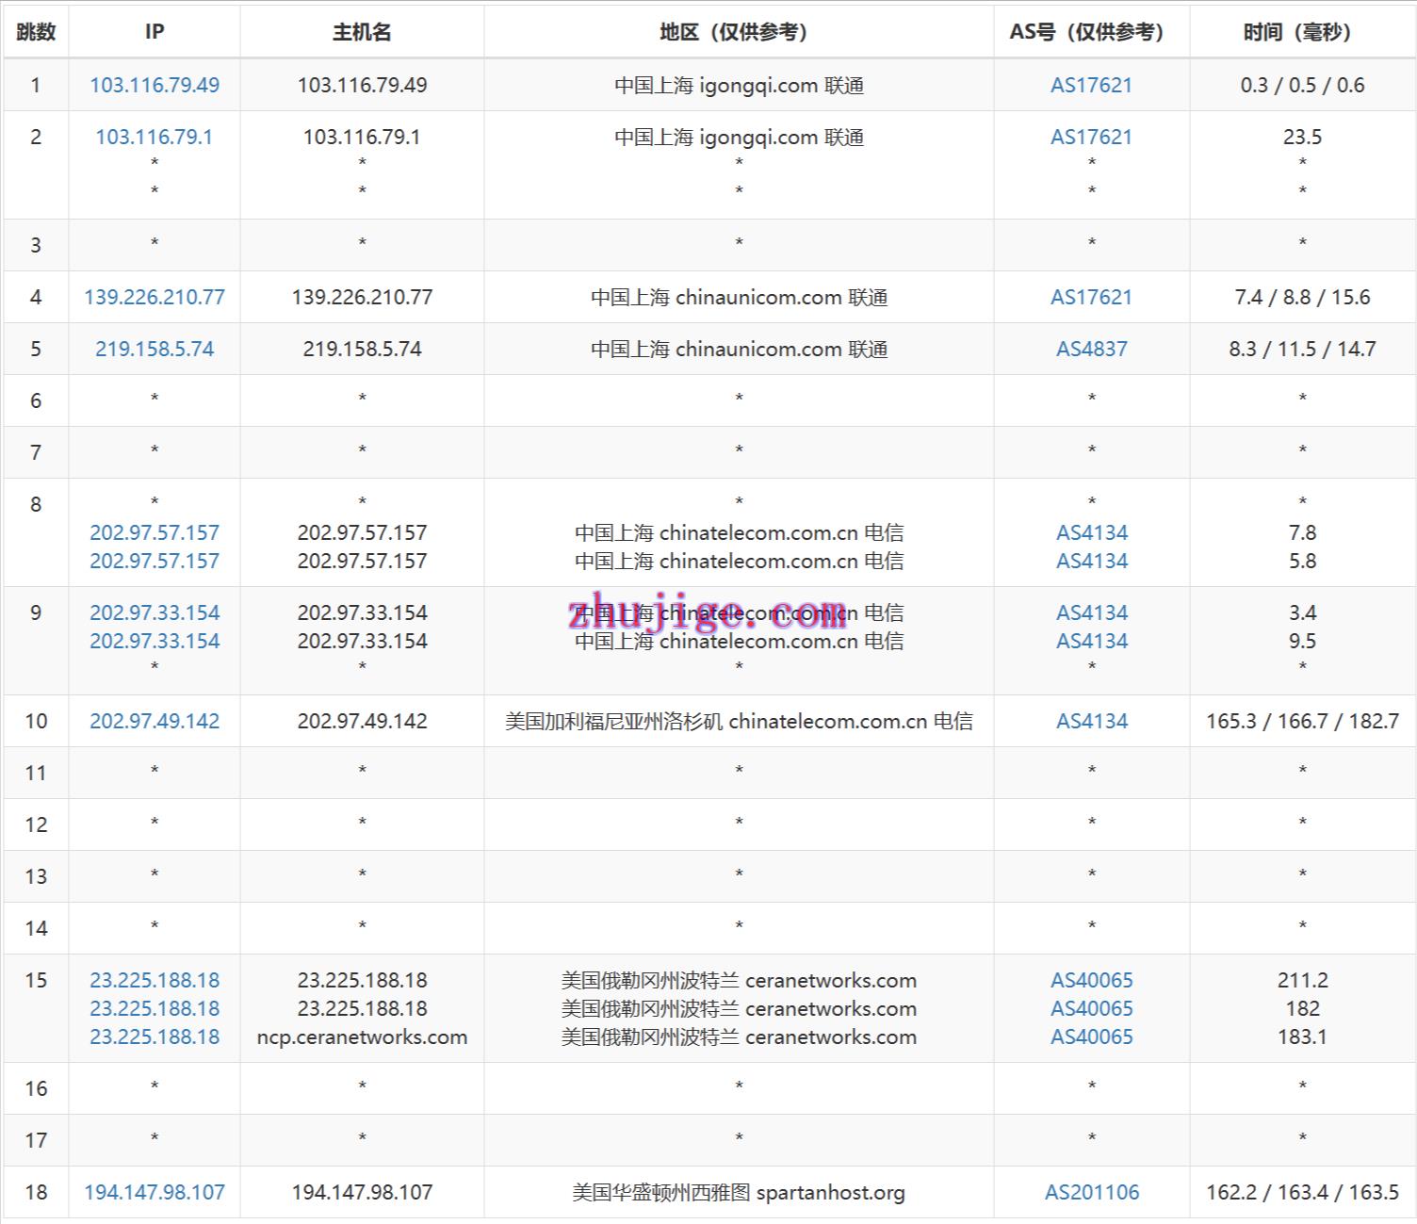1417x1224 pixels.
Task: Click the 地区（仅供参考） column header
Action: [x=739, y=32]
